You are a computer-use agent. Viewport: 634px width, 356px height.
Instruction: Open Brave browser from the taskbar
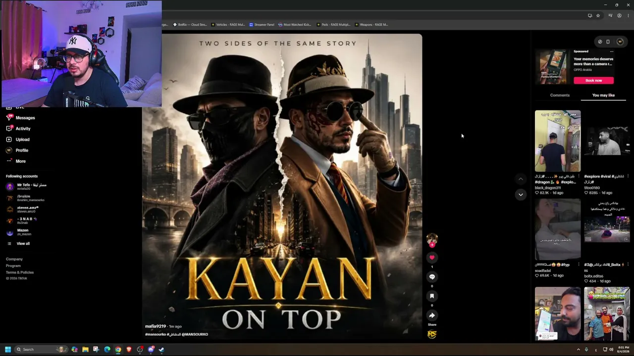[x=129, y=350]
